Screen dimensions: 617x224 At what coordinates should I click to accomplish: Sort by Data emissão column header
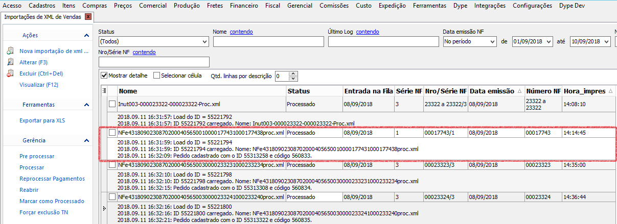tap(496, 91)
